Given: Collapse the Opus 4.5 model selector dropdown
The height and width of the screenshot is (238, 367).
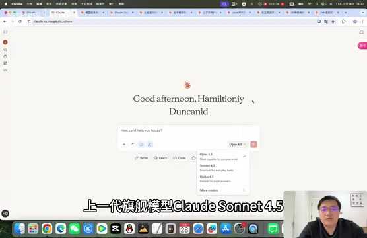Looking at the screenshot, I should coord(238,144).
